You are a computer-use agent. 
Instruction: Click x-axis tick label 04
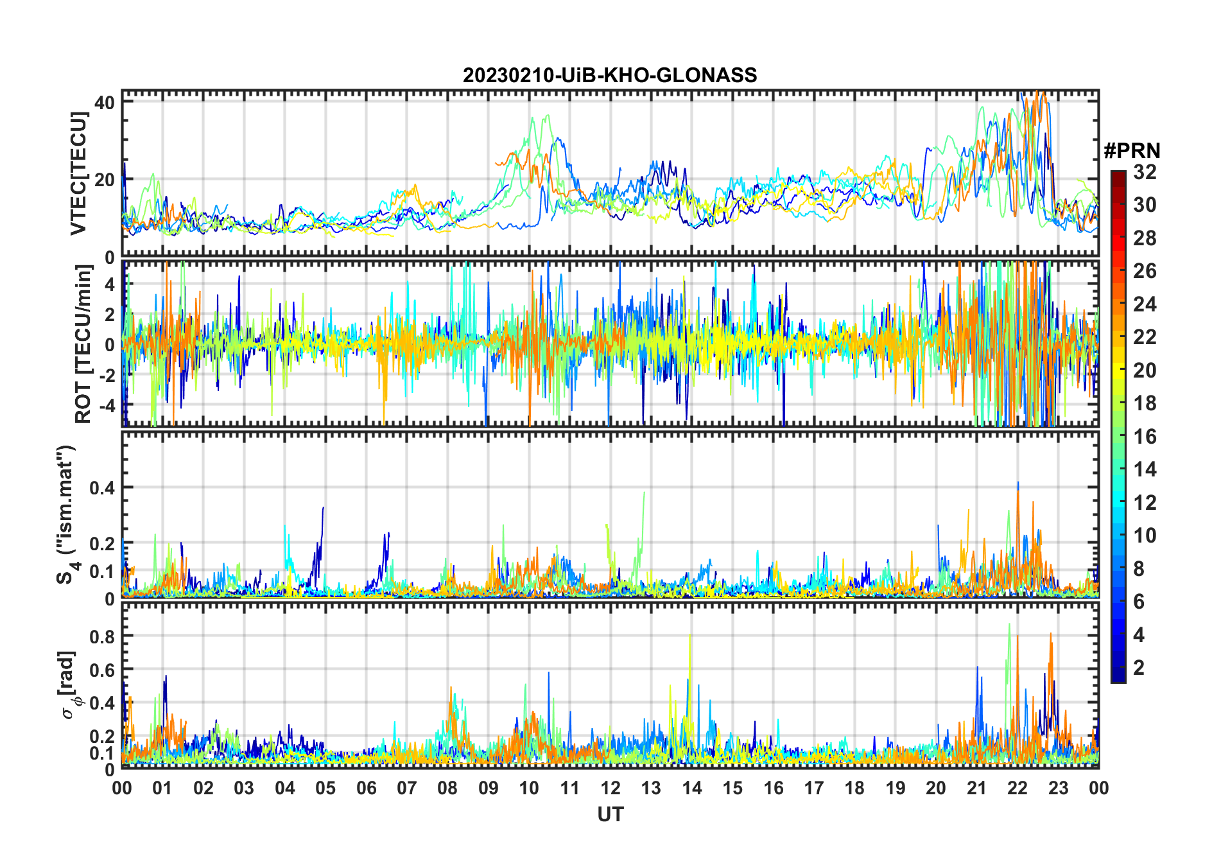(x=285, y=789)
